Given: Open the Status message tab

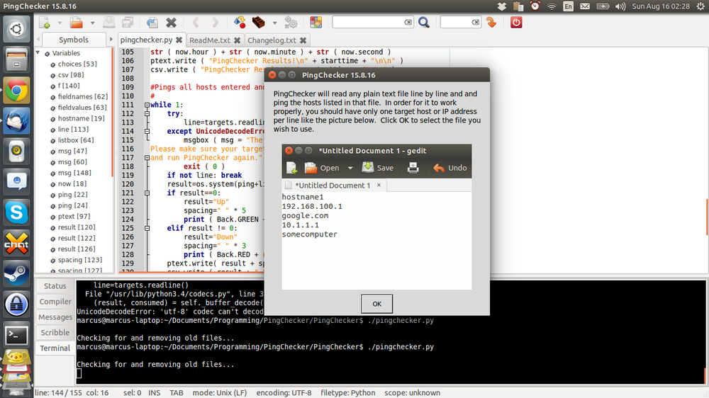Looking at the screenshot, I should coord(55,286).
